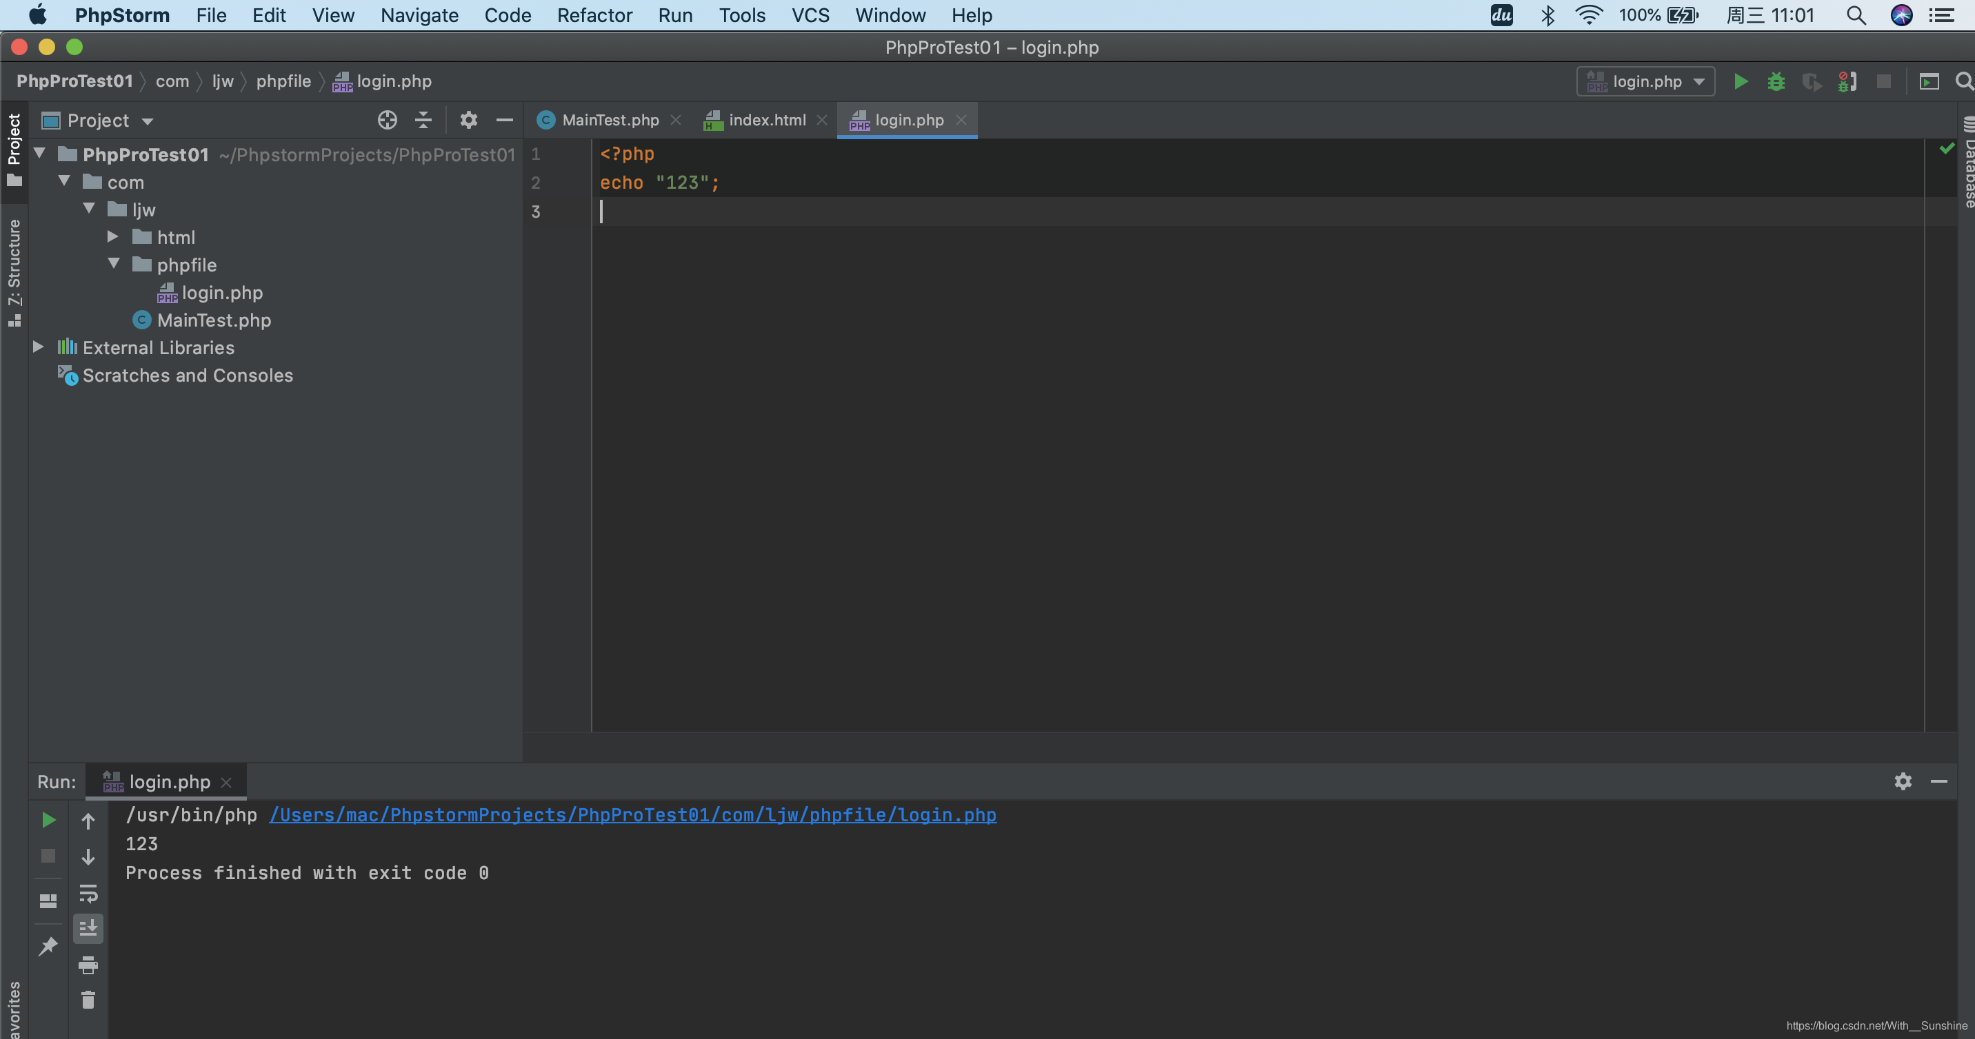The height and width of the screenshot is (1039, 1975).
Task: Open macOS Spotlight search icon
Action: click(x=1856, y=15)
